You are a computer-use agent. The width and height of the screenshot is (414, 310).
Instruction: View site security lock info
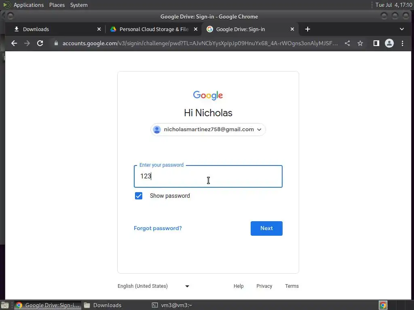[x=56, y=43]
